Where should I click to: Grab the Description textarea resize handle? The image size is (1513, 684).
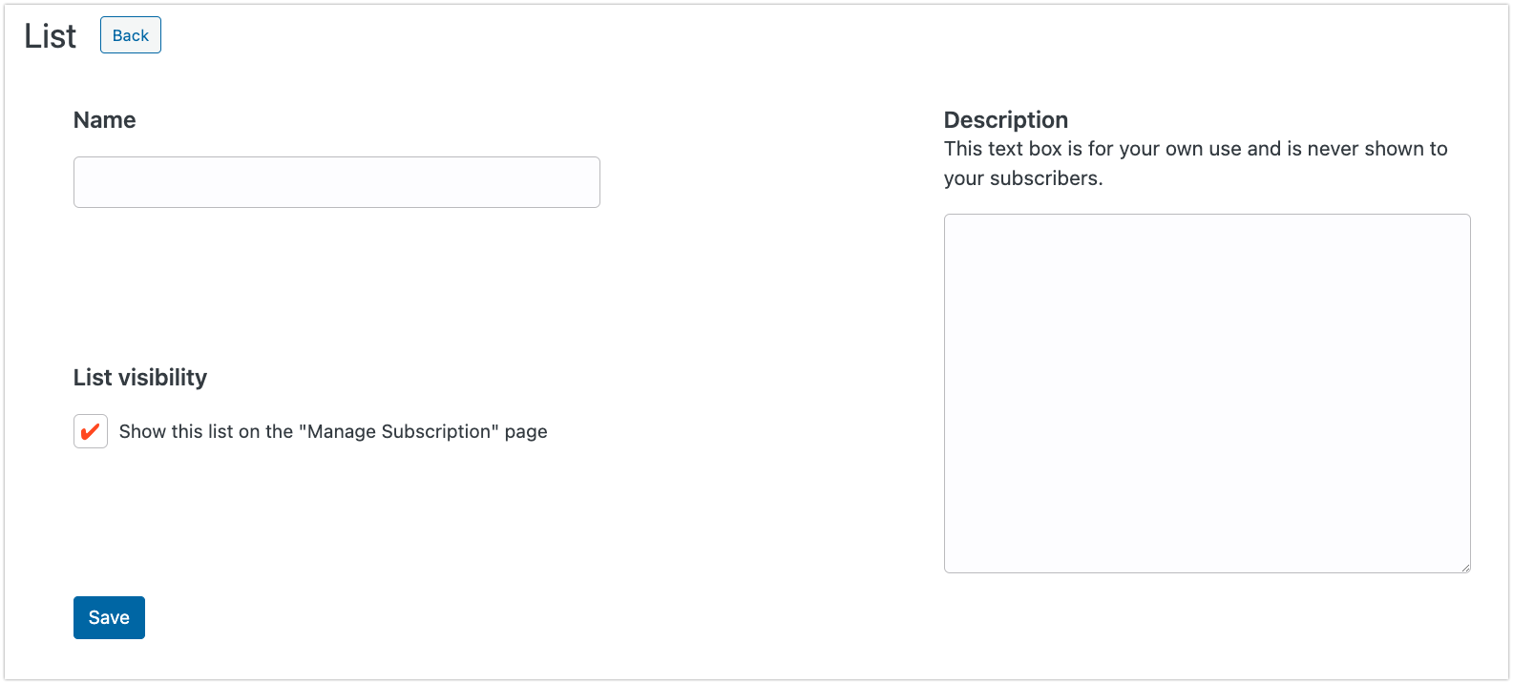[x=1464, y=567]
